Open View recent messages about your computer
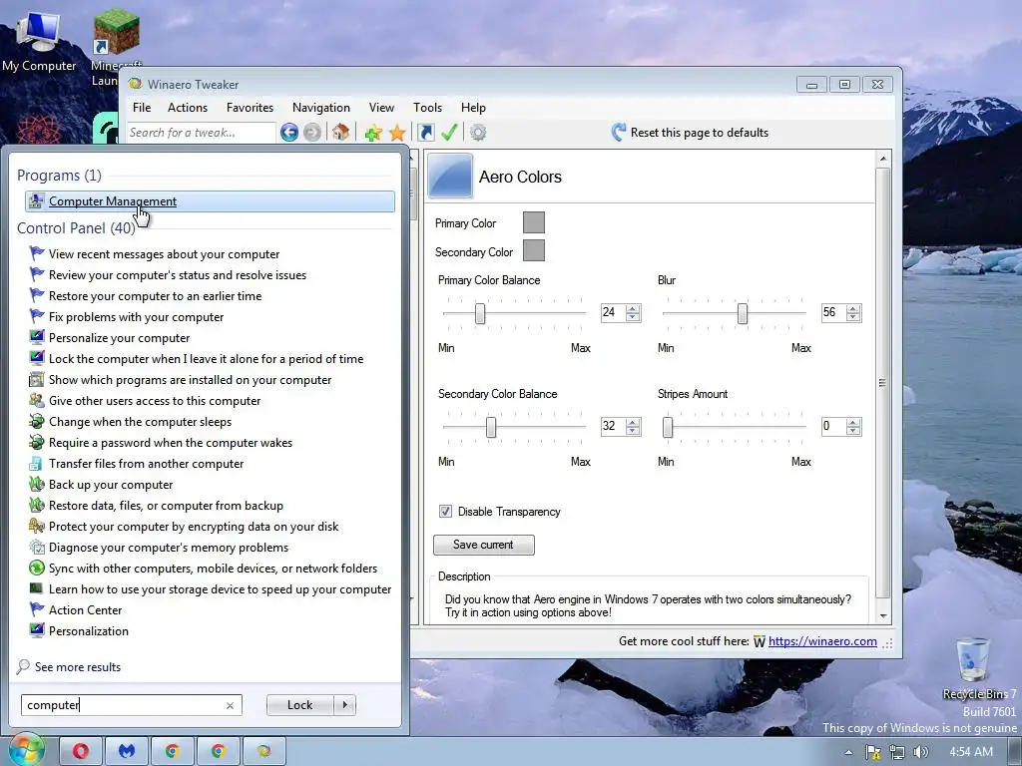This screenshot has width=1022, height=766. point(165,254)
